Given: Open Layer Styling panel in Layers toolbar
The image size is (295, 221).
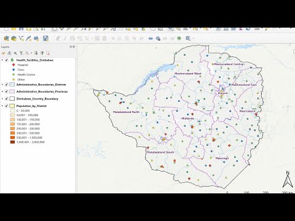Looking at the screenshot, I should point(4,53).
